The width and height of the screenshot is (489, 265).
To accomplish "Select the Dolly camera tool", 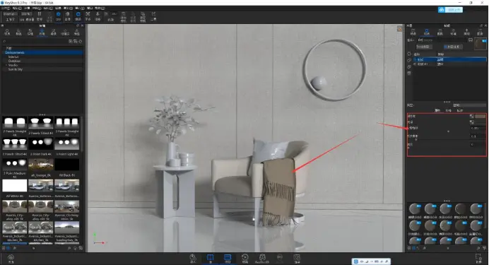I will tap(98, 16).
